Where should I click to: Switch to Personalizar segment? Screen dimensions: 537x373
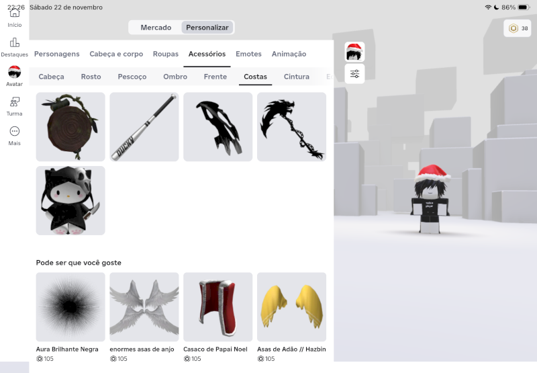coord(207,28)
